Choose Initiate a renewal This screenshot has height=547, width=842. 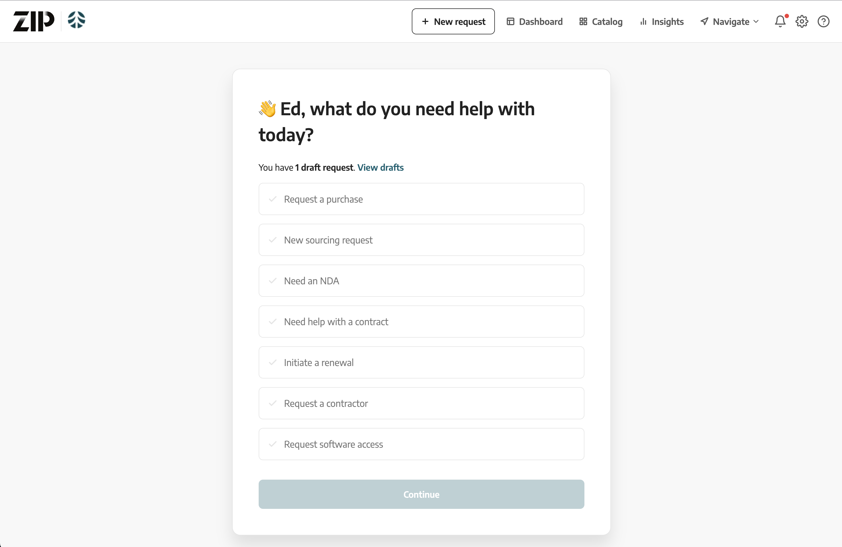pos(421,363)
